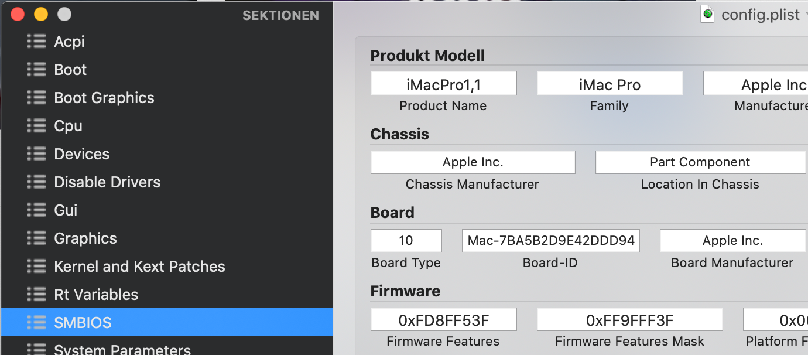
Task: Click the list icon beside Rt Variables
Action: point(36,295)
